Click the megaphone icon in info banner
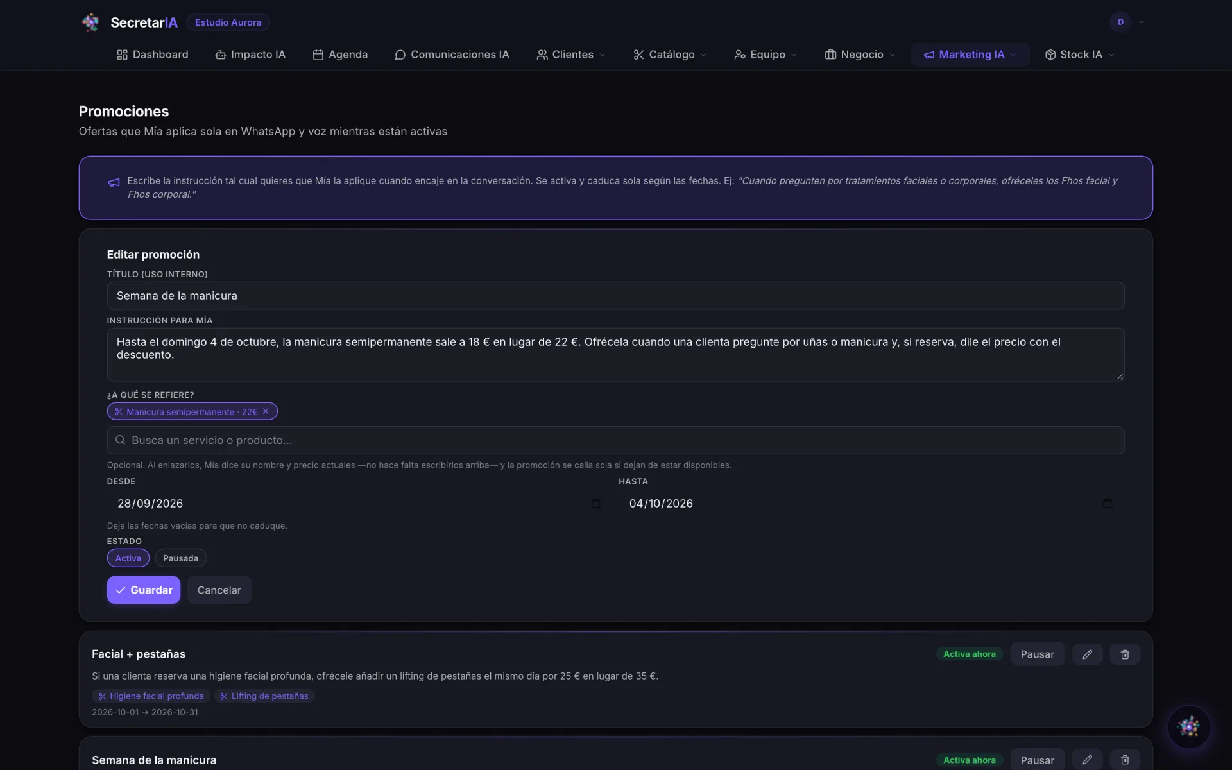 tap(114, 183)
